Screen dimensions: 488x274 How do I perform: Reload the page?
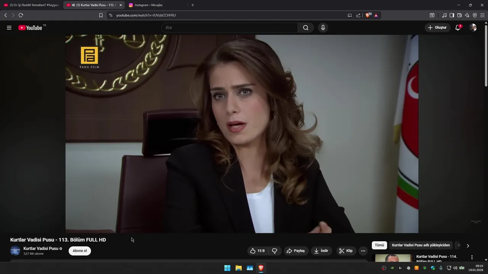tap(21, 15)
